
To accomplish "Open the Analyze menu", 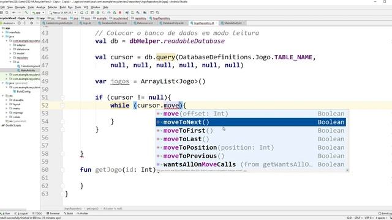I will [41, 7].
